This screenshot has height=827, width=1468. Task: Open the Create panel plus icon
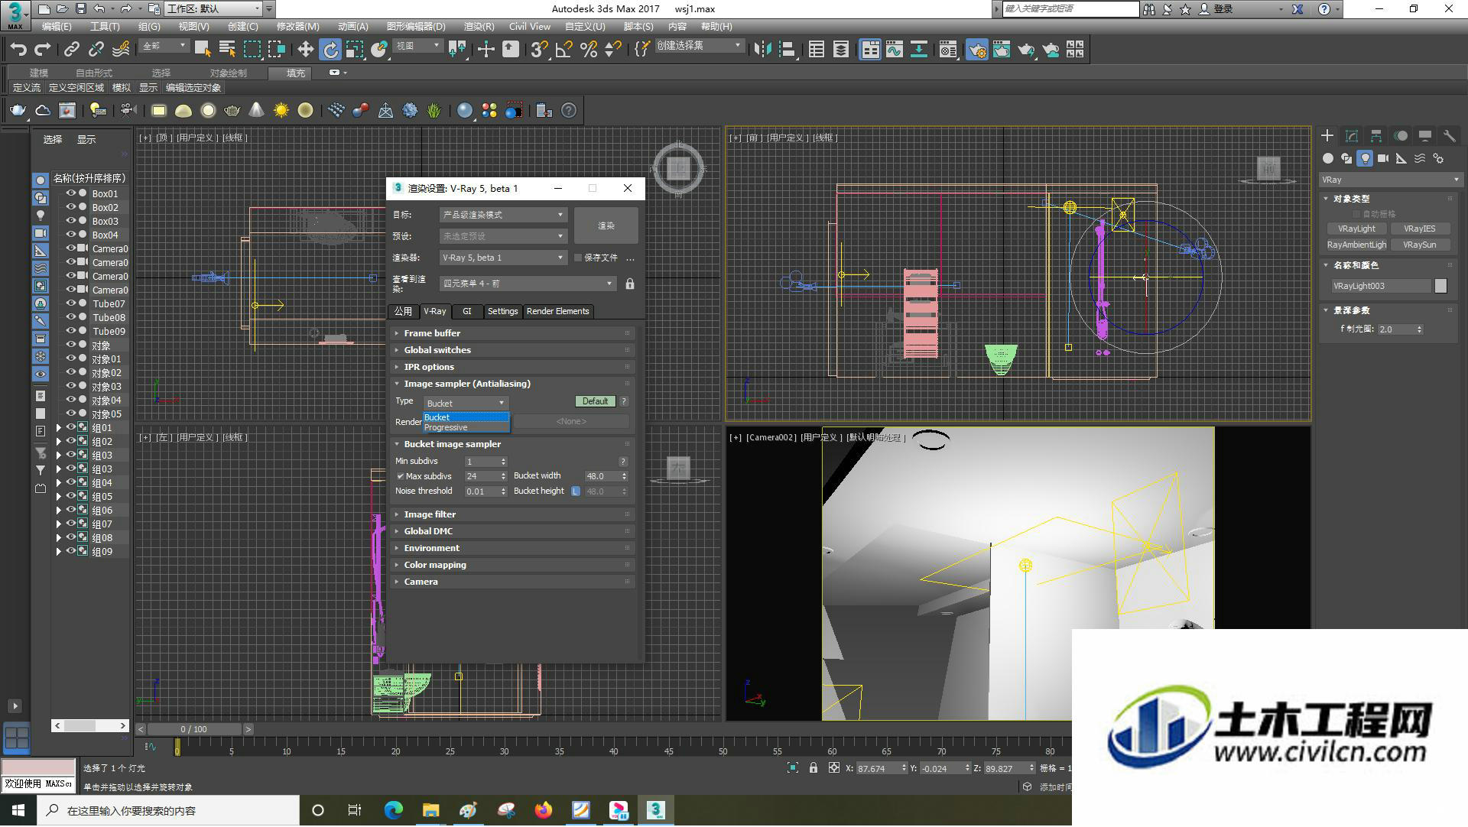pos(1327,135)
